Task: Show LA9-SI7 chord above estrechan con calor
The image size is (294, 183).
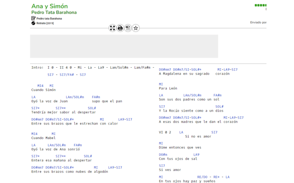Action: coord(125,119)
